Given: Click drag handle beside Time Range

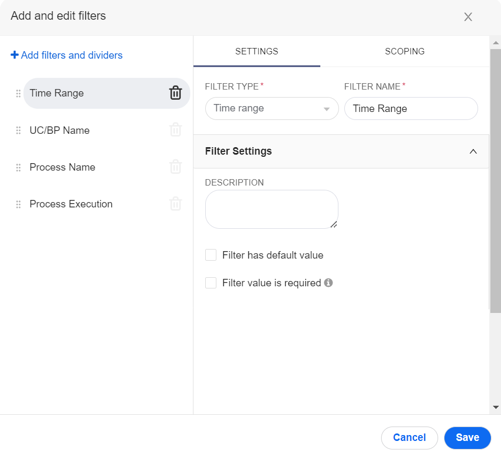Looking at the screenshot, I should coord(18,93).
